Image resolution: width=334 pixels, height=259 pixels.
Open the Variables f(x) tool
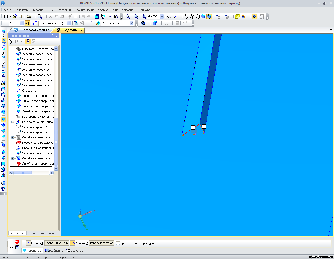click(x=109, y=16)
